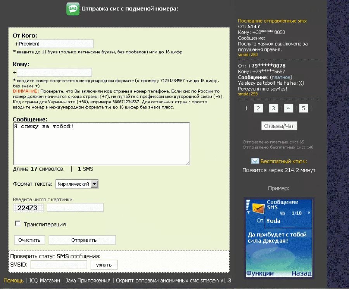349x289 pixels.
Task: Open the Отзывы/Чат button
Action: coord(279,126)
